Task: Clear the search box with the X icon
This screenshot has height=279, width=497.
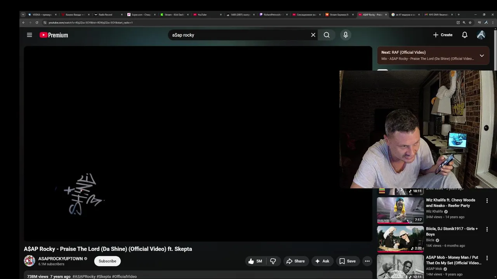Action: (313, 35)
